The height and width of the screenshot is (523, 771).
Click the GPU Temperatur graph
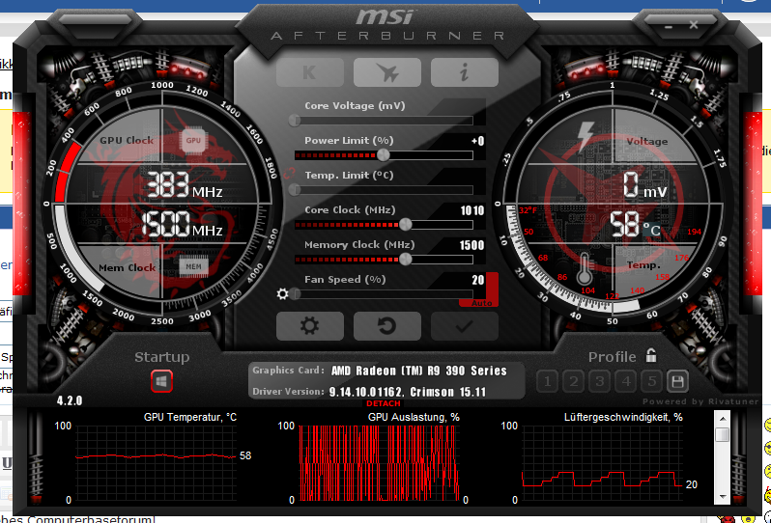tap(157, 463)
